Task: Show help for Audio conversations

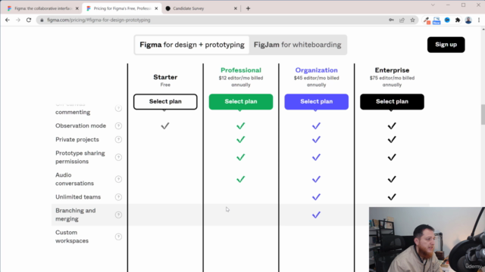Action: point(118,179)
